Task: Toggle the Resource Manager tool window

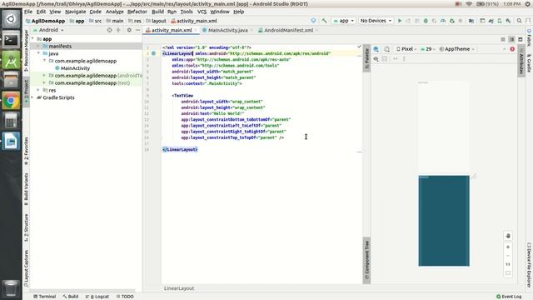Action: [x=26, y=50]
